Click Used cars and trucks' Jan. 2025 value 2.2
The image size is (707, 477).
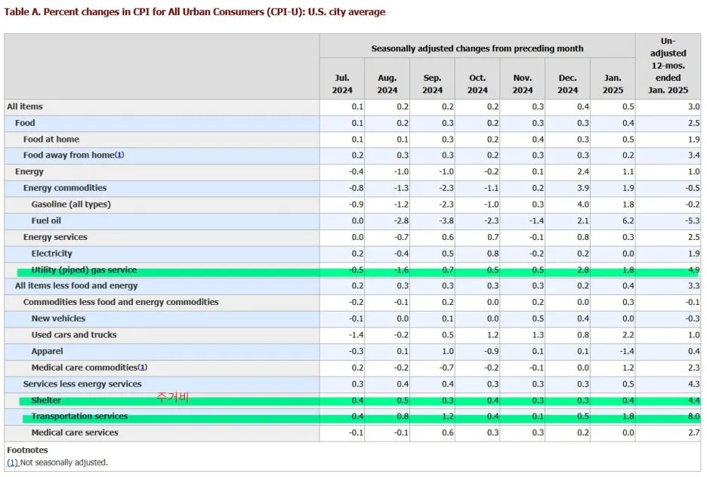tap(628, 334)
